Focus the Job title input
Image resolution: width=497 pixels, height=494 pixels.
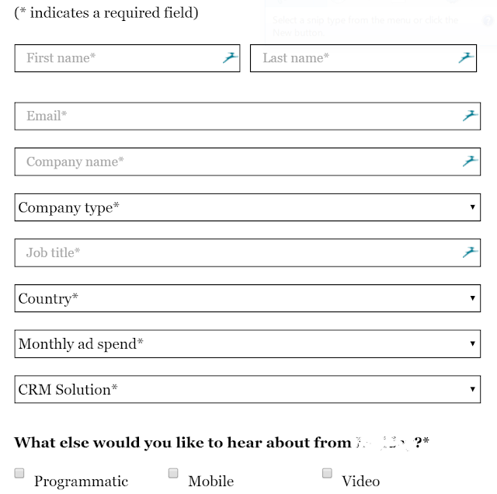click(233, 252)
